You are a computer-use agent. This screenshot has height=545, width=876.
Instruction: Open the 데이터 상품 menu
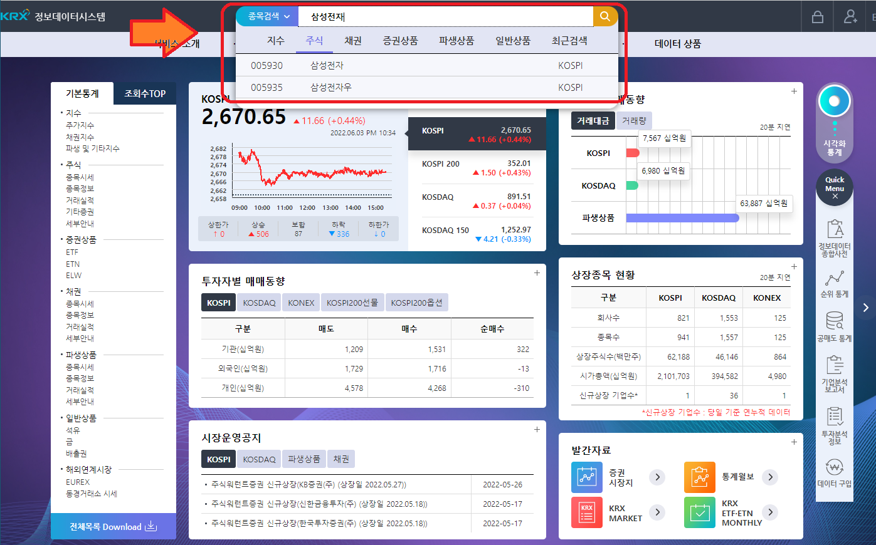coord(678,44)
